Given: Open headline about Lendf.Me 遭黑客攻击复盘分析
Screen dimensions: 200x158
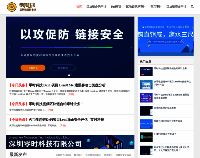Looking at the screenshot, I should pos(67,85).
